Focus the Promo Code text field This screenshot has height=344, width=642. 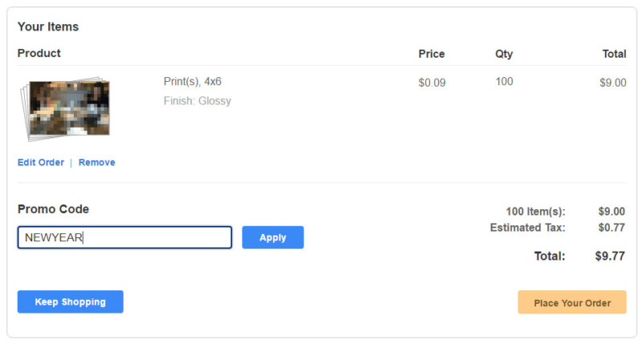(x=124, y=237)
